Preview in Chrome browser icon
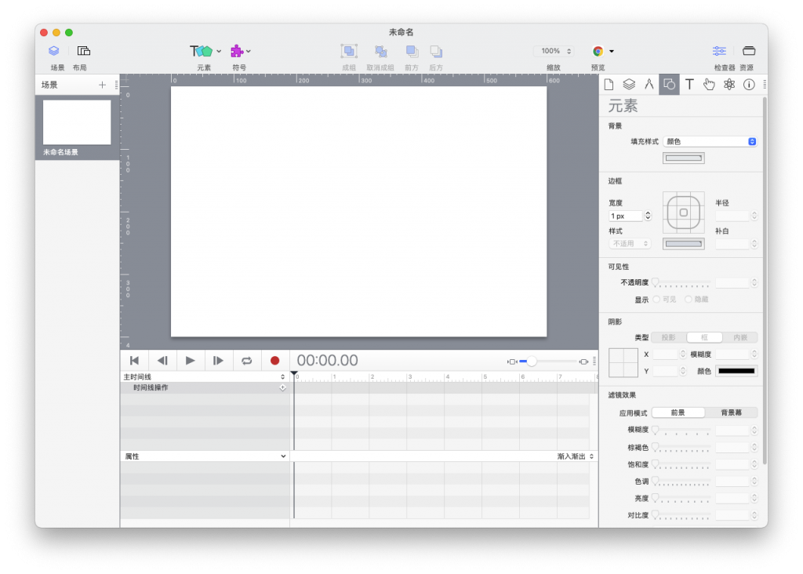The image size is (803, 574). [x=598, y=51]
